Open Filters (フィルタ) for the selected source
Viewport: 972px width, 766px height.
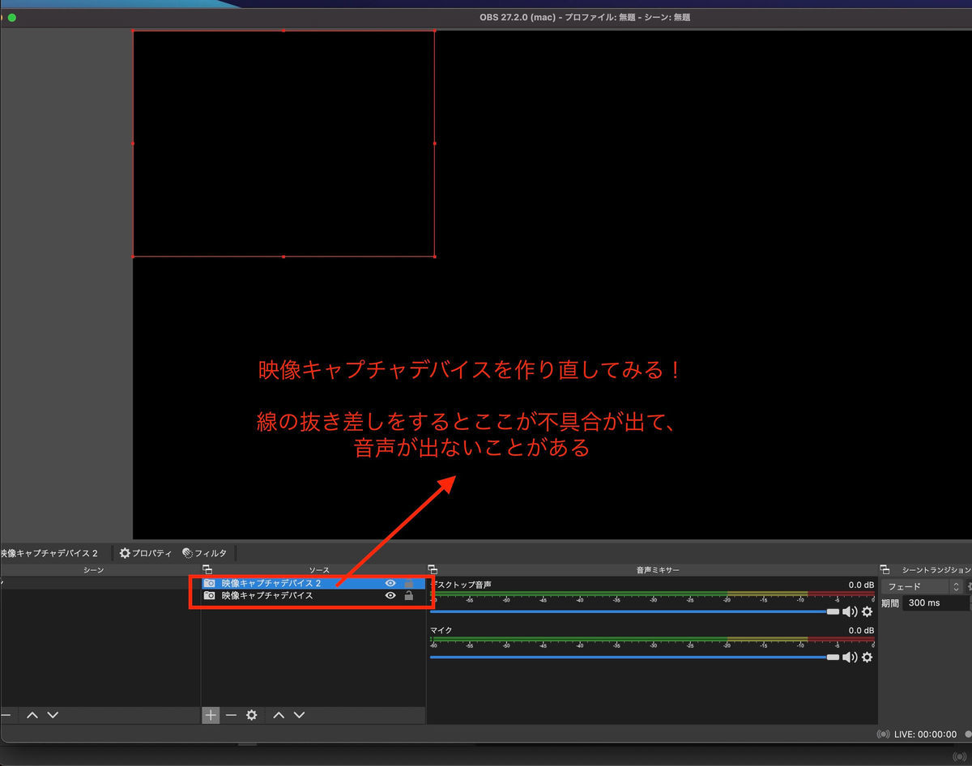205,553
